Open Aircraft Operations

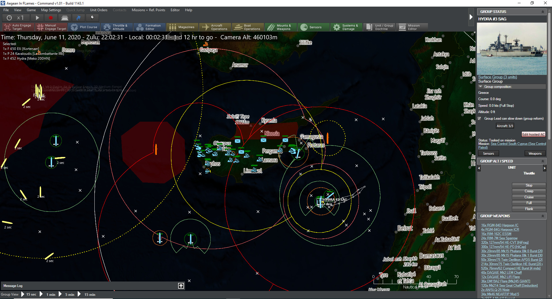[x=215, y=27]
